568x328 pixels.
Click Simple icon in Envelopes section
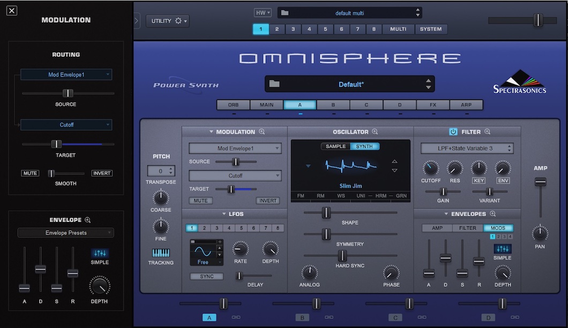(x=503, y=248)
